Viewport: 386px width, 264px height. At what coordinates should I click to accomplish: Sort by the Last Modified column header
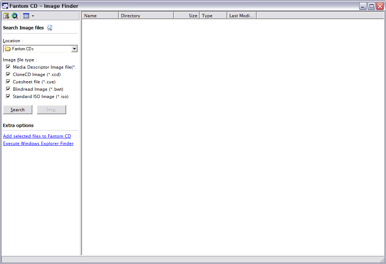[242, 16]
